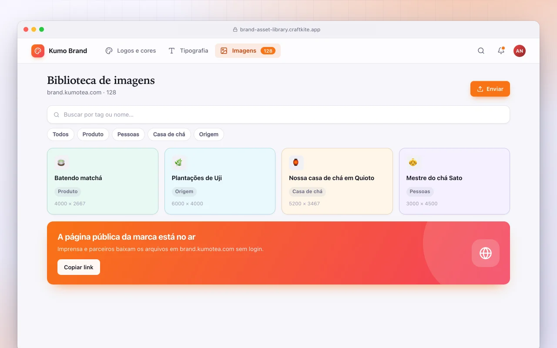Click the Kumo Brand logo icon

click(x=38, y=51)
